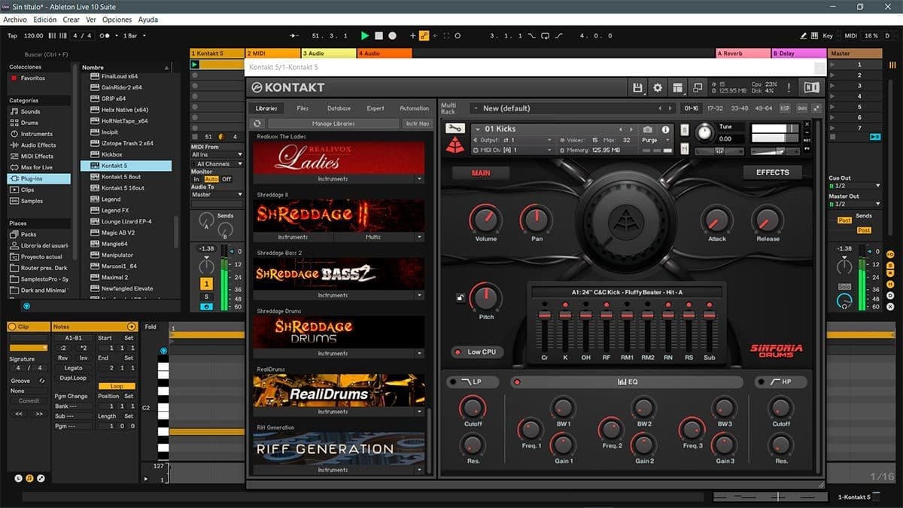Open the Drums category in Ableton's browser
This screenshot has width=903, height=508.
point(29,123)
